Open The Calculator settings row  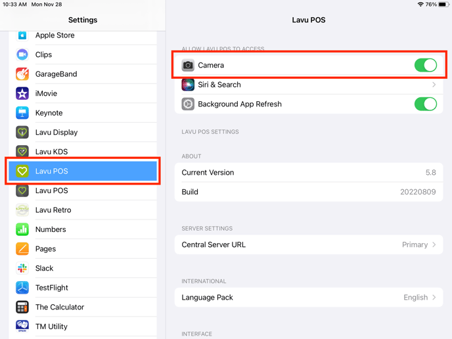pyautogui.click(x=83, y=307)
